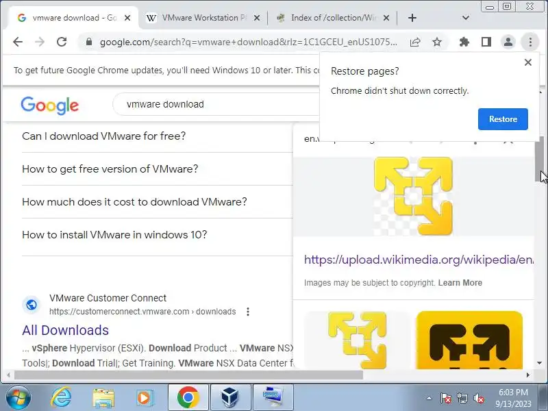The height and width of the screenshot is (411, 548).
Task: Dismiss the Restore pages popup
Action: coord(528,62)
